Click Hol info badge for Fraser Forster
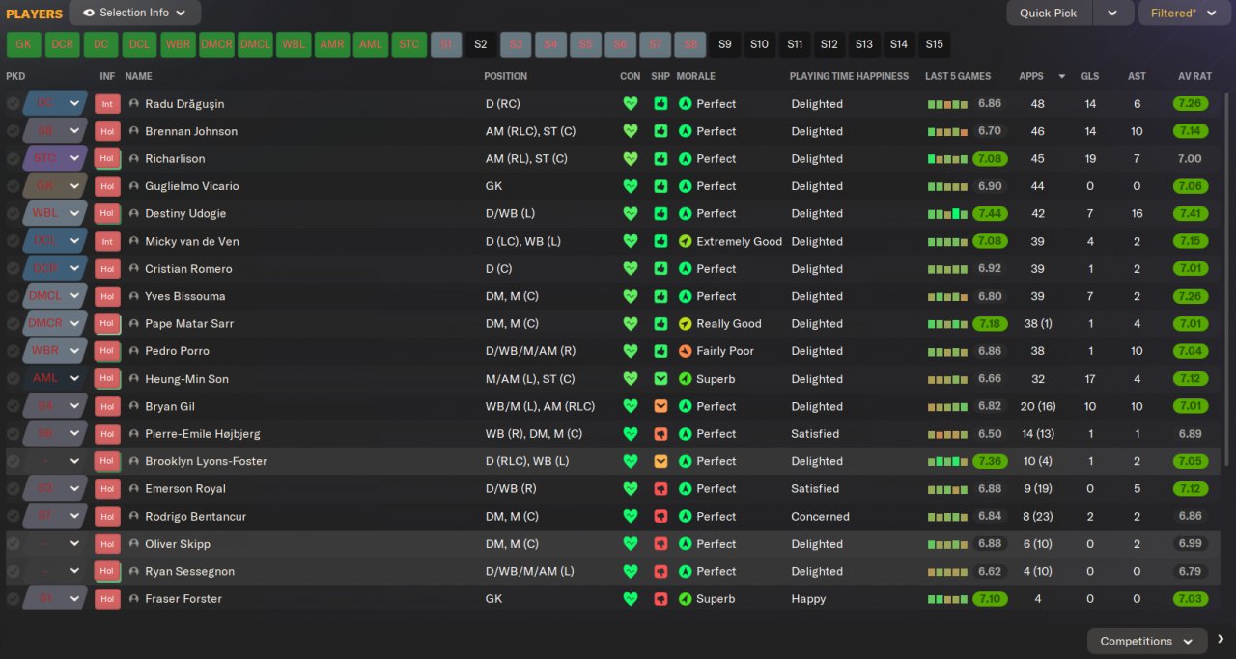 (x=107, y=599)
